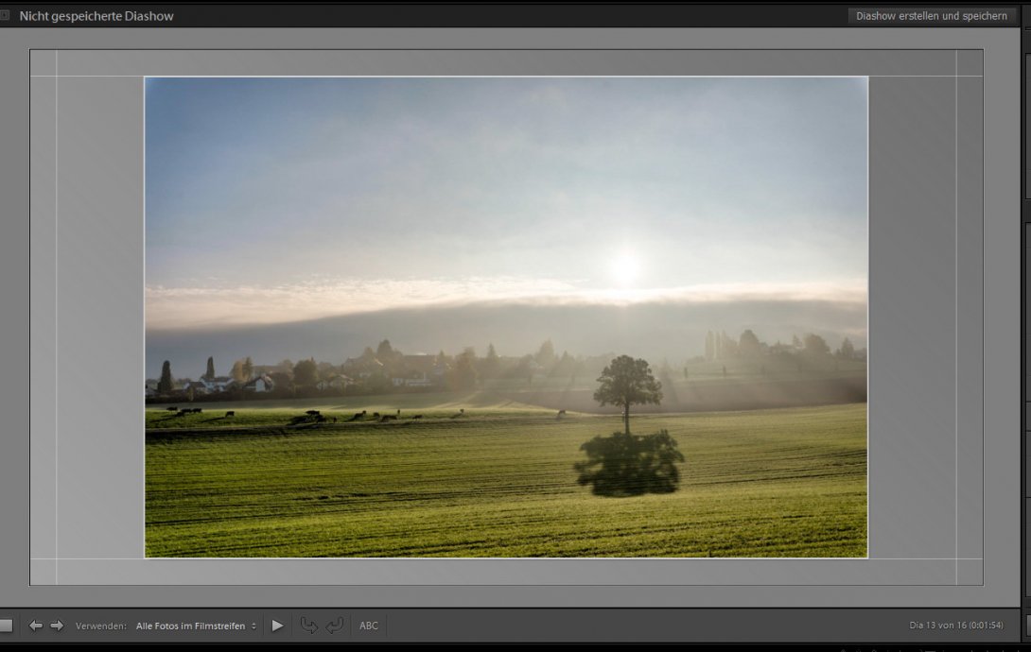Click the play triangle button
Image resolution: width=1031 pixels, height=652 pixels.
click(277, 625)
